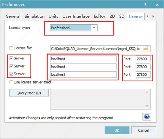Switch to the General tab
Image resolution: width=164 pixels, height=139 pixels.
13,16
